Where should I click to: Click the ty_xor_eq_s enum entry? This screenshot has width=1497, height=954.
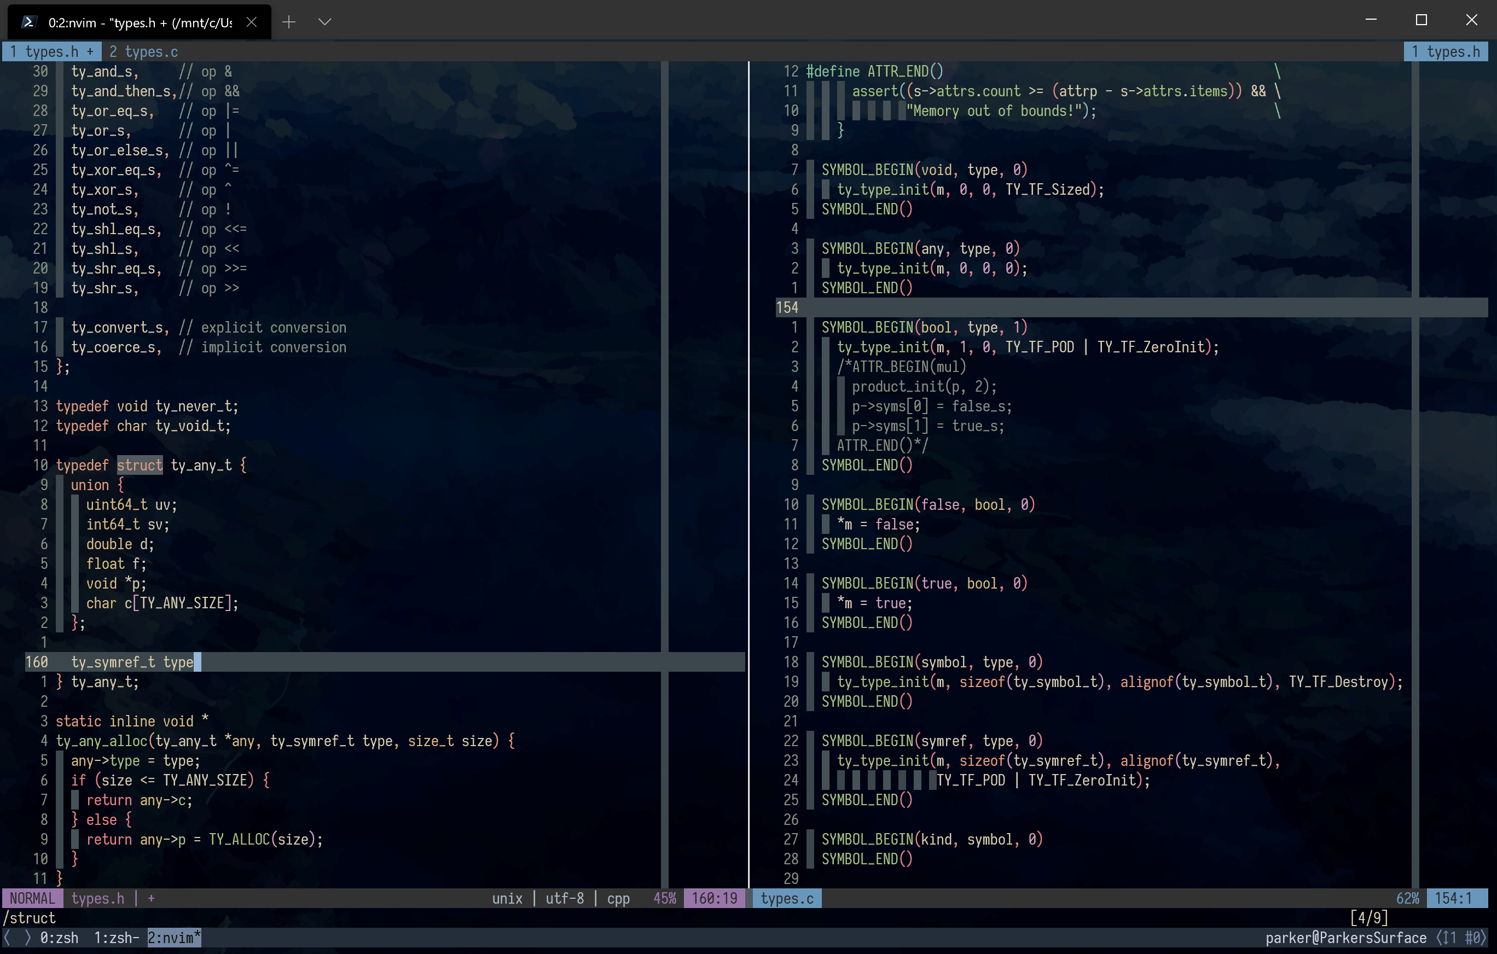(113, 170)
